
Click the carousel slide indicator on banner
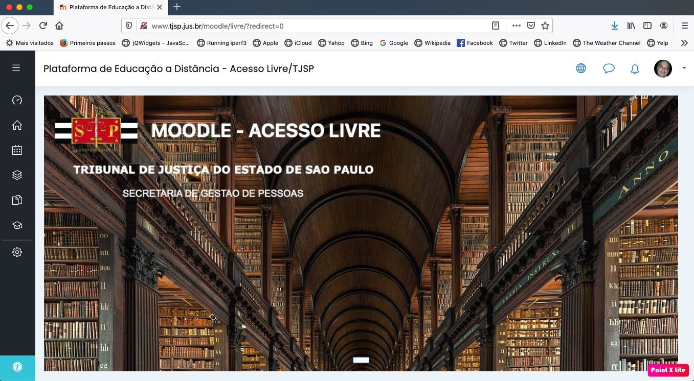click(x=361, y=360)
